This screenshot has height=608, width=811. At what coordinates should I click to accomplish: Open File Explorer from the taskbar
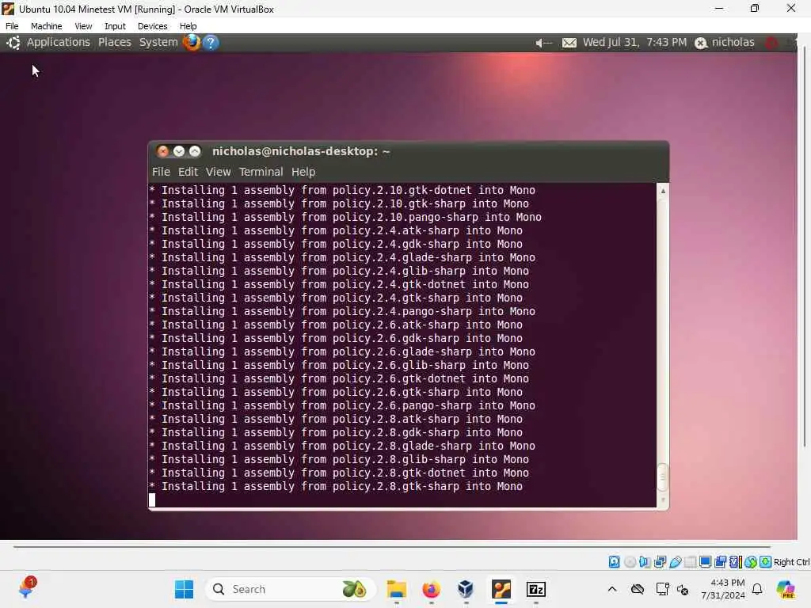tap(397, 589)
